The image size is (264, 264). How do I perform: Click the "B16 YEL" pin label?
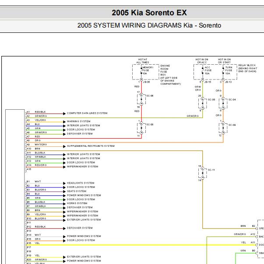33,243
